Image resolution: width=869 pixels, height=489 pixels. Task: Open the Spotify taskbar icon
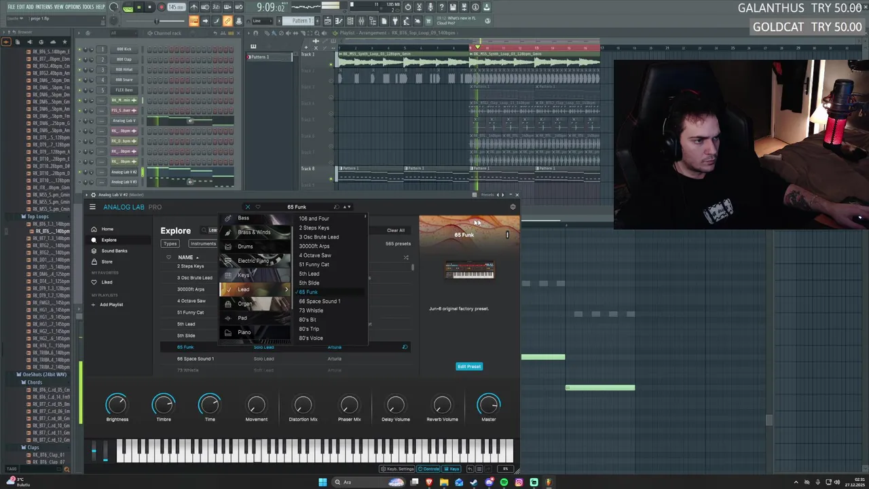pos(504,482)
